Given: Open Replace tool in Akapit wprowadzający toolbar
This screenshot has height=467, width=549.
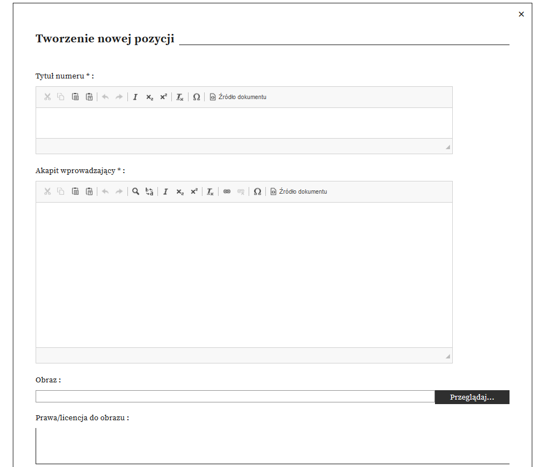Looking at the screenshot, I should pos(149,192).
